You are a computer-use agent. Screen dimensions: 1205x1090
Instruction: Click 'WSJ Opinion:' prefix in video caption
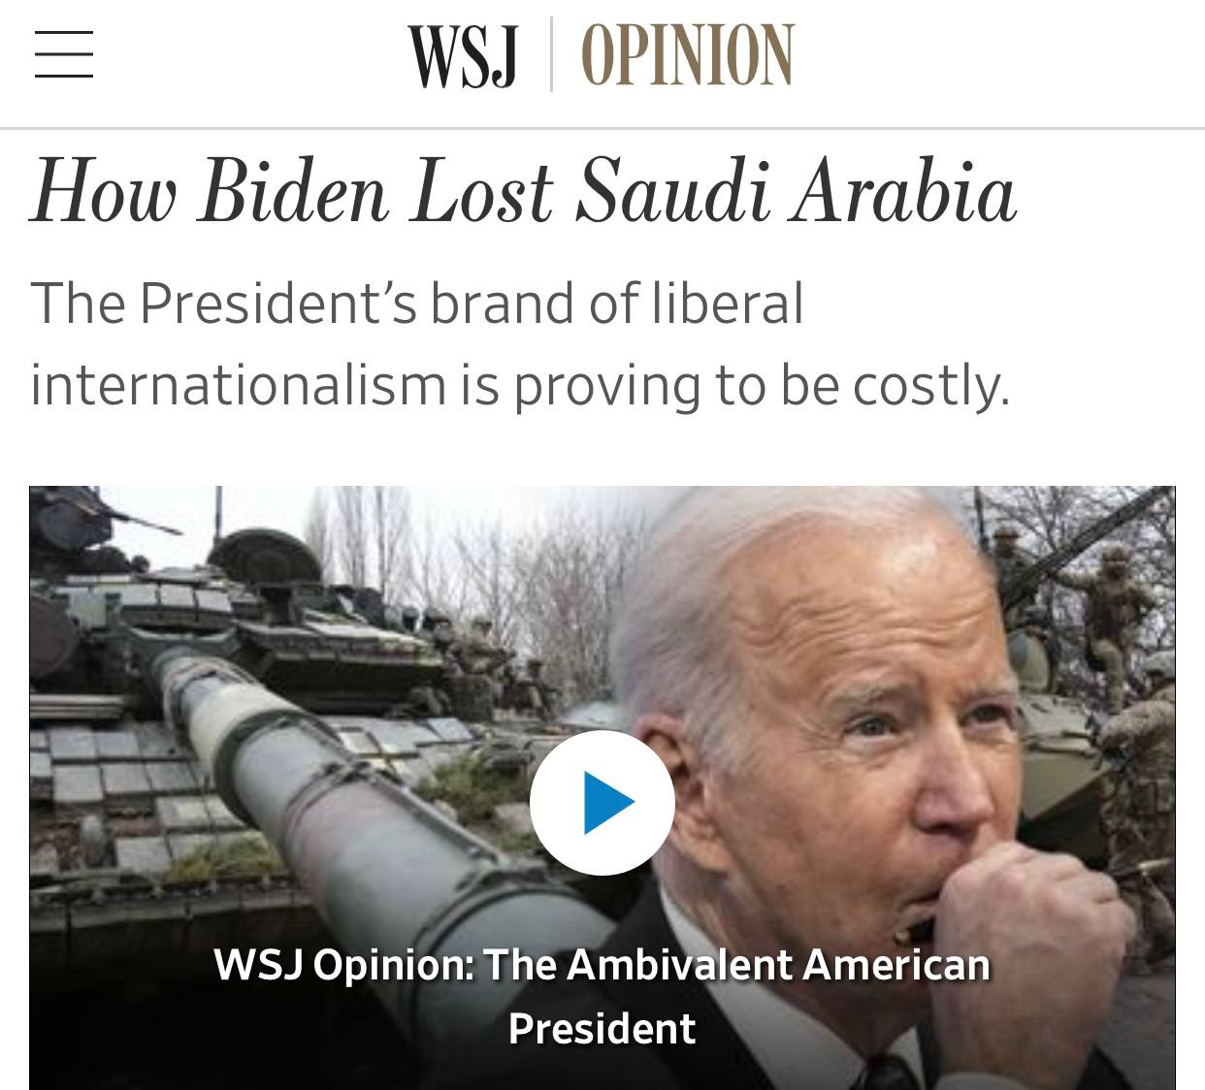(342, 967)
